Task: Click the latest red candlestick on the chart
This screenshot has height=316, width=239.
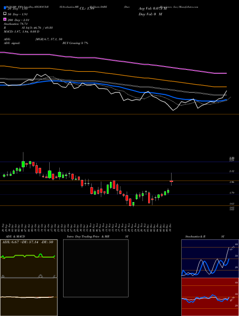Action: [172, 181]
